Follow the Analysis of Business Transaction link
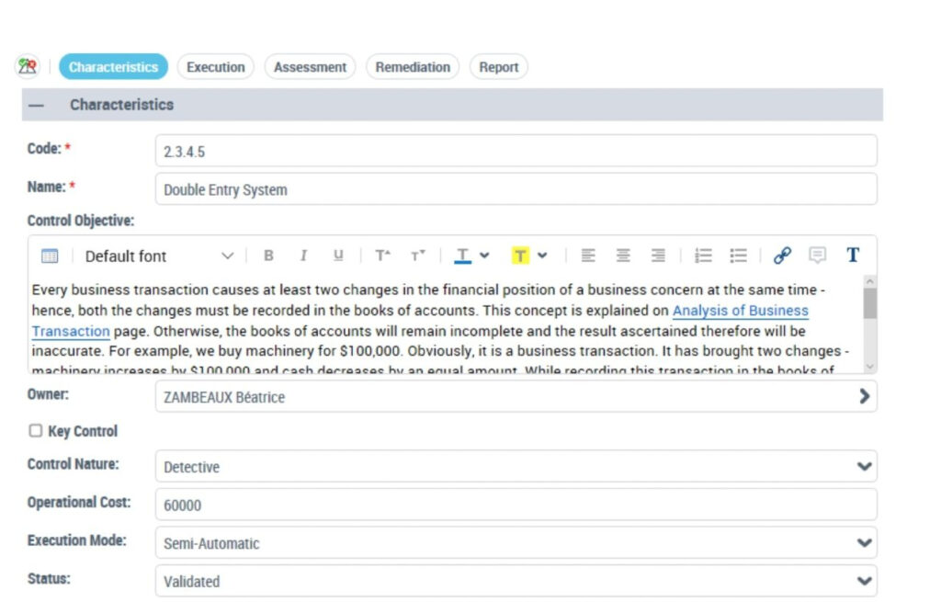This screenshot has height=602, width=941. click(740, 311)
